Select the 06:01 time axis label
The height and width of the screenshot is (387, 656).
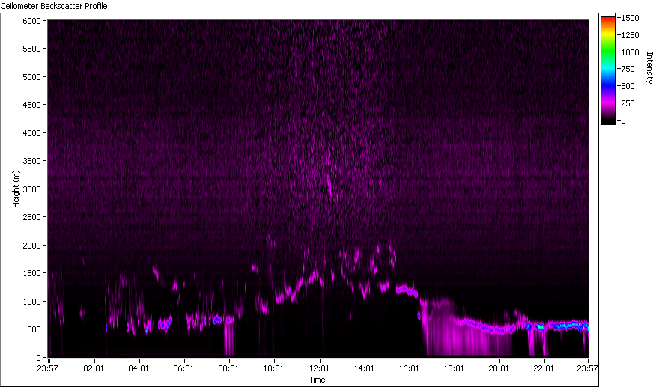click(x=183, y=368)
